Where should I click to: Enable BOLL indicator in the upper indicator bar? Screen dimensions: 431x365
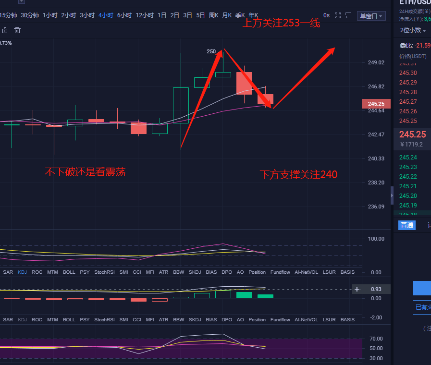[69, 272]
